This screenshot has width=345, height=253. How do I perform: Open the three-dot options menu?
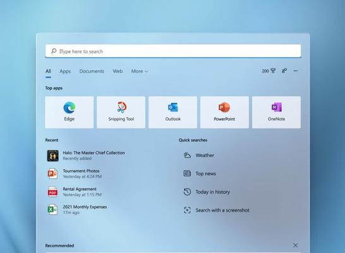click(x=296, y=71)
